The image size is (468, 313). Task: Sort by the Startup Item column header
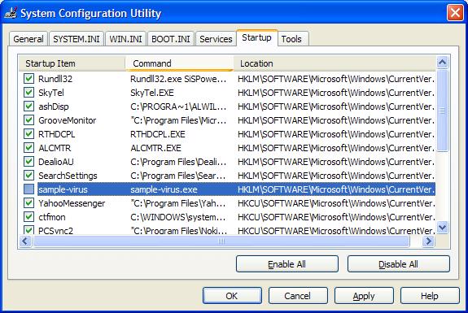(72, 63)
